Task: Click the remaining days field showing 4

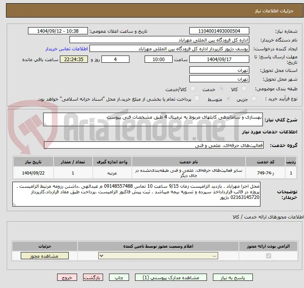Action: click(115, 59)
